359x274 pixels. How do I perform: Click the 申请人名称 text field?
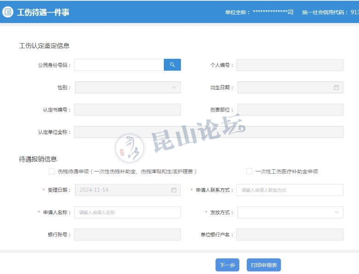click(x=127, y=212)
